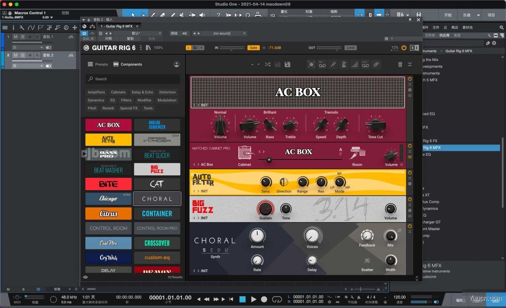The image size is (506, 308).
Task: Click the global FX level bars icon
Action: pos(355,64)
